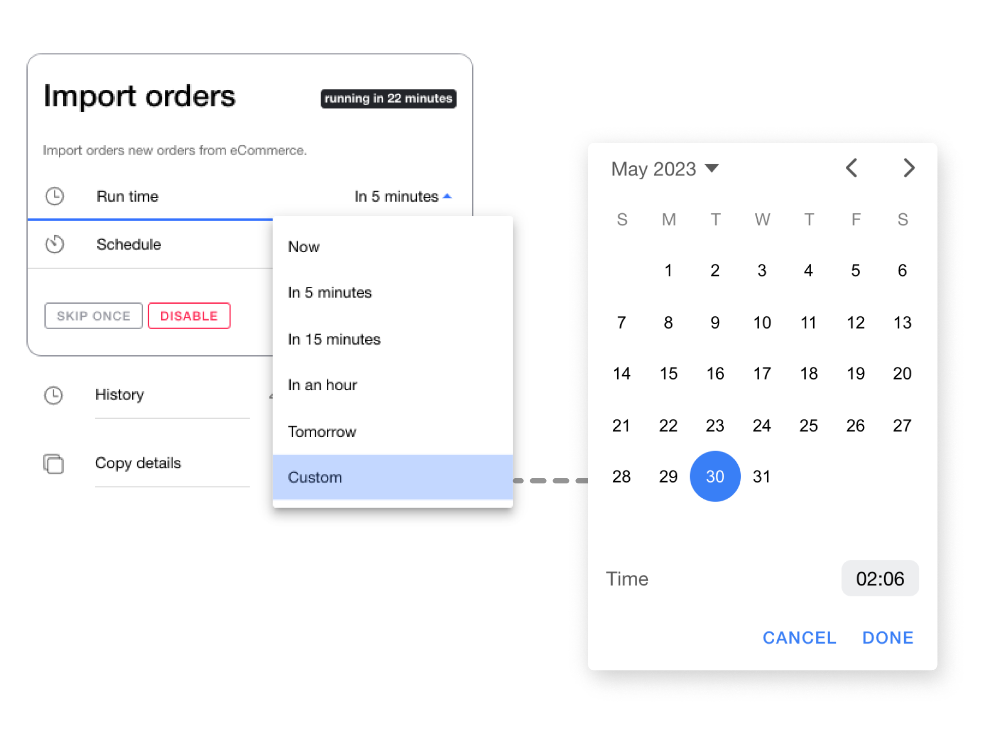Image resolution: width=997 pixels, height=730 pixels.
Task: Click DISABLE button to disable task
Action: [x=189, y=315]
